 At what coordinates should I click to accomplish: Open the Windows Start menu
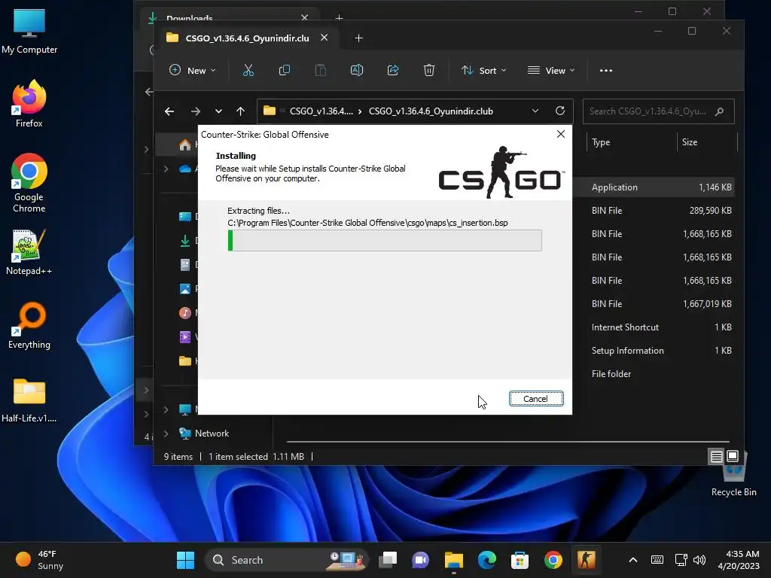coord(185,560)
